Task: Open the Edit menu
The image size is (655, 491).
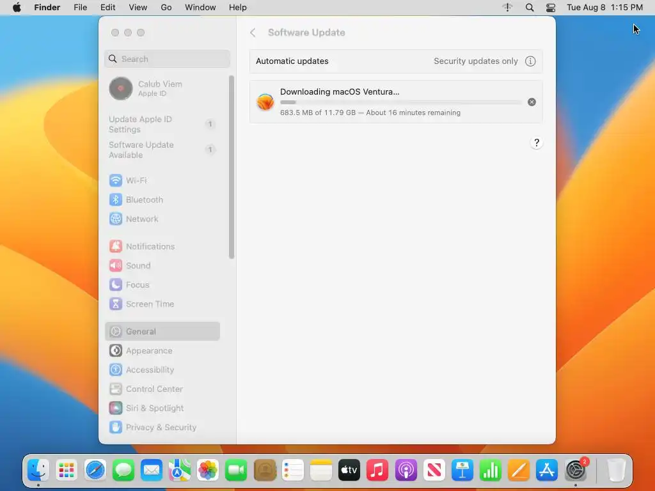Action: coord(107,8)
